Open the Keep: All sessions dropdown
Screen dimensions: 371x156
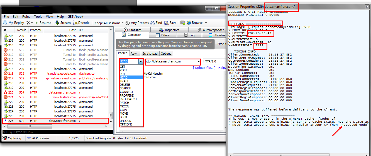click(108, 23)
